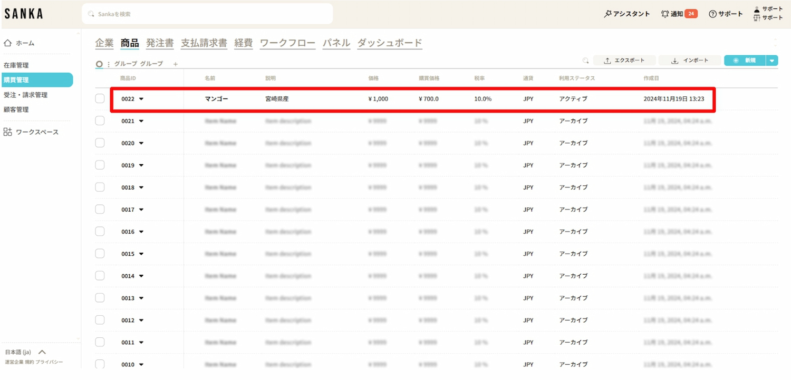
Task: Open 顧客管理 in the sidebar
Action: coord(16,109)
